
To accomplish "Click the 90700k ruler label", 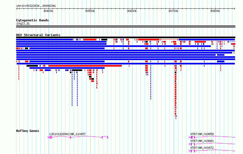I will tap(173, 11).
